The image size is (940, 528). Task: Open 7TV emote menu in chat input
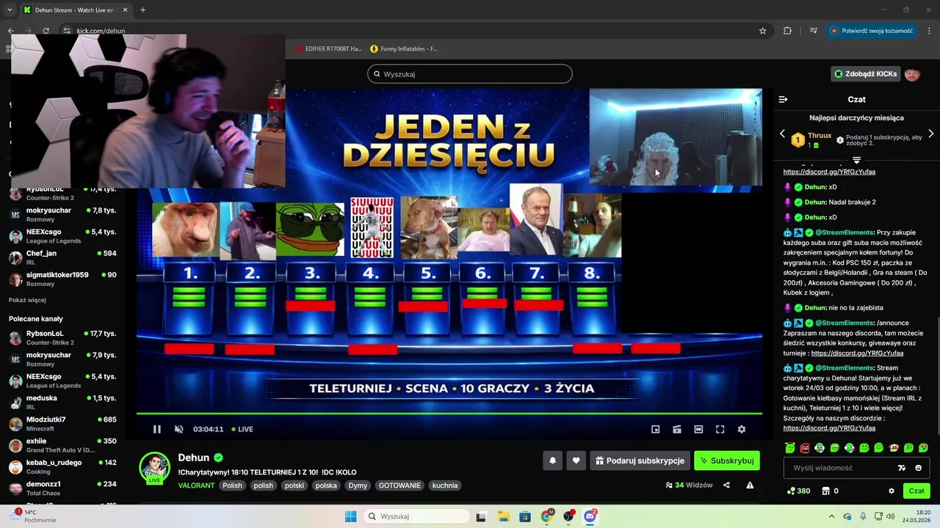[x=902, y=468]
